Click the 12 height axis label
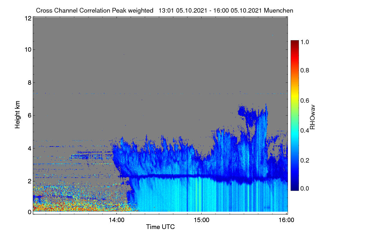The height and width of the screenshot is (252, 378). coord(27,18)
